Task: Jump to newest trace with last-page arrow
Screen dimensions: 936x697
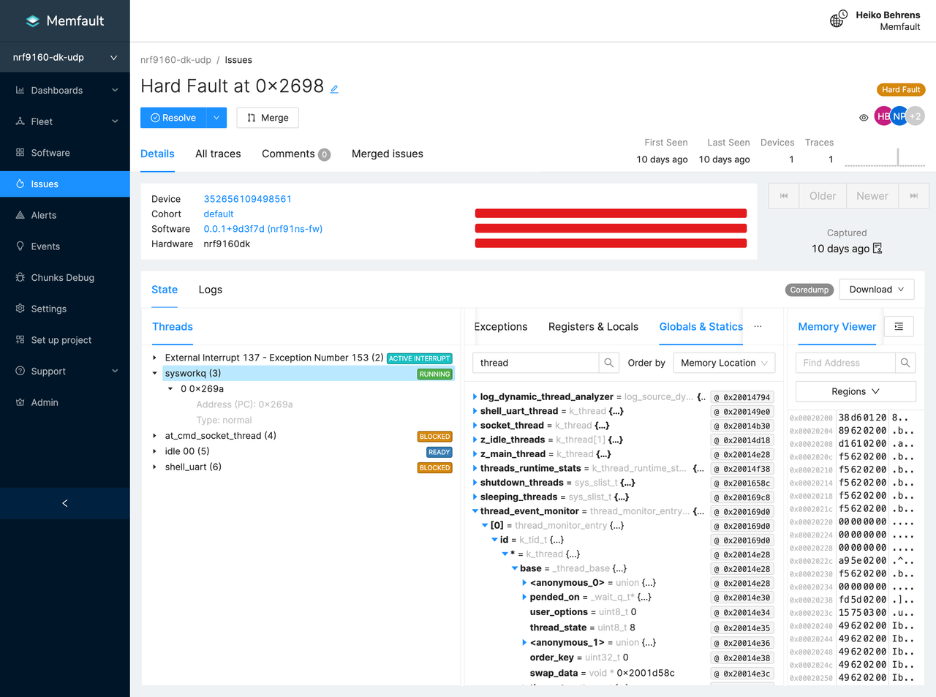Action: (x=913, y=196)
